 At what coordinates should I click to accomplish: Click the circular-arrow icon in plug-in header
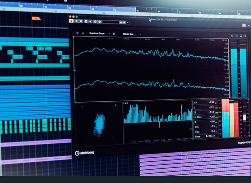[95, 22]
